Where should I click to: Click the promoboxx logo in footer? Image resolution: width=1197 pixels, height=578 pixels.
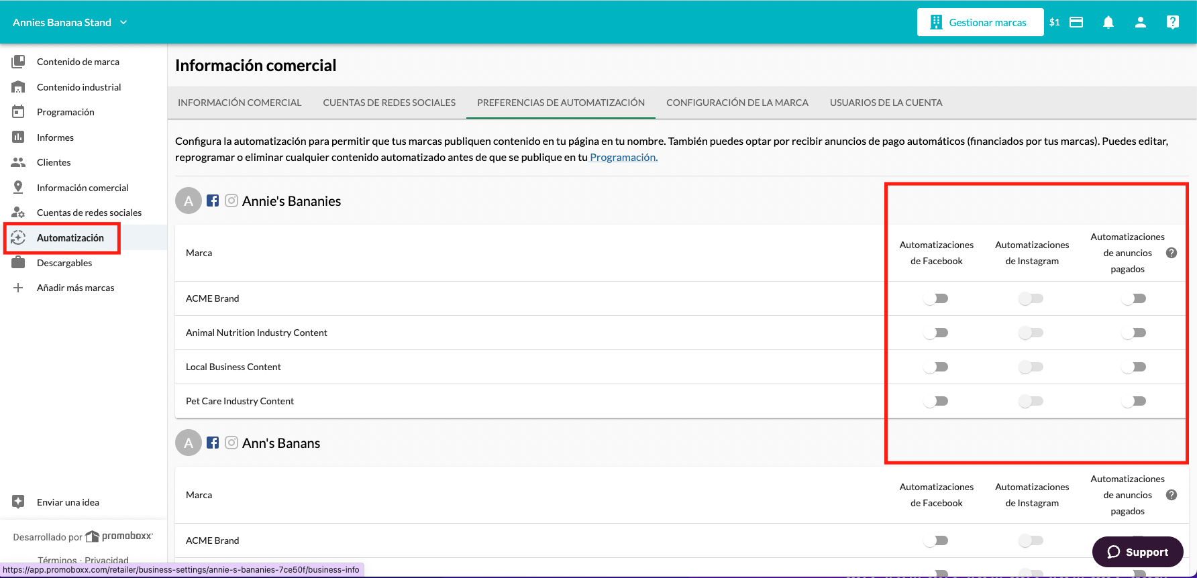coord(119,536)
